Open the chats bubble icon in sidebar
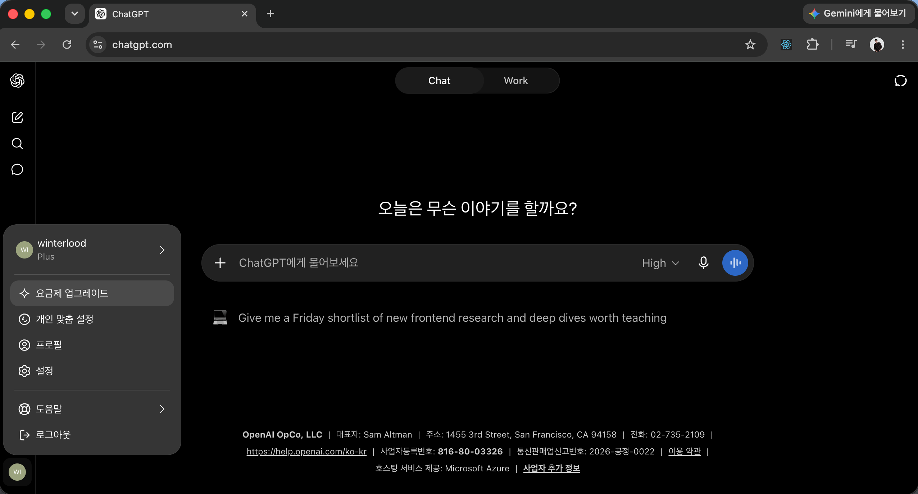 pos(17,169)
